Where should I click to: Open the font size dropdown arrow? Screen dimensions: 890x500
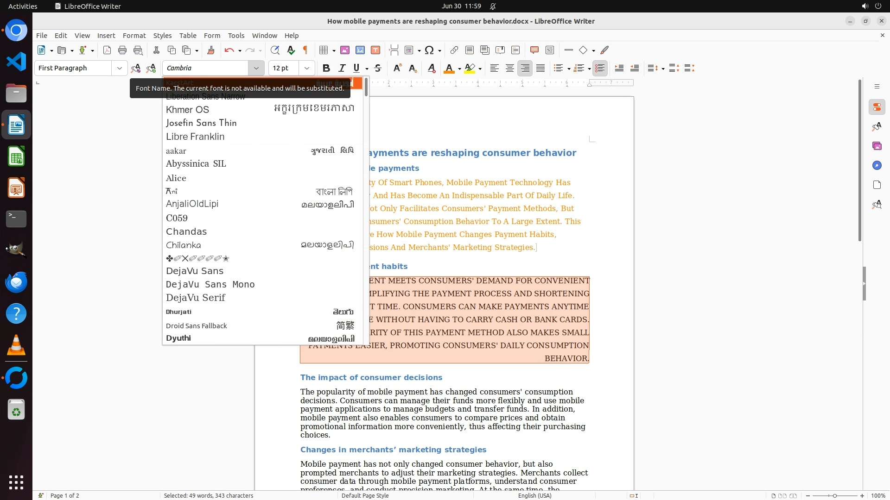306,68
